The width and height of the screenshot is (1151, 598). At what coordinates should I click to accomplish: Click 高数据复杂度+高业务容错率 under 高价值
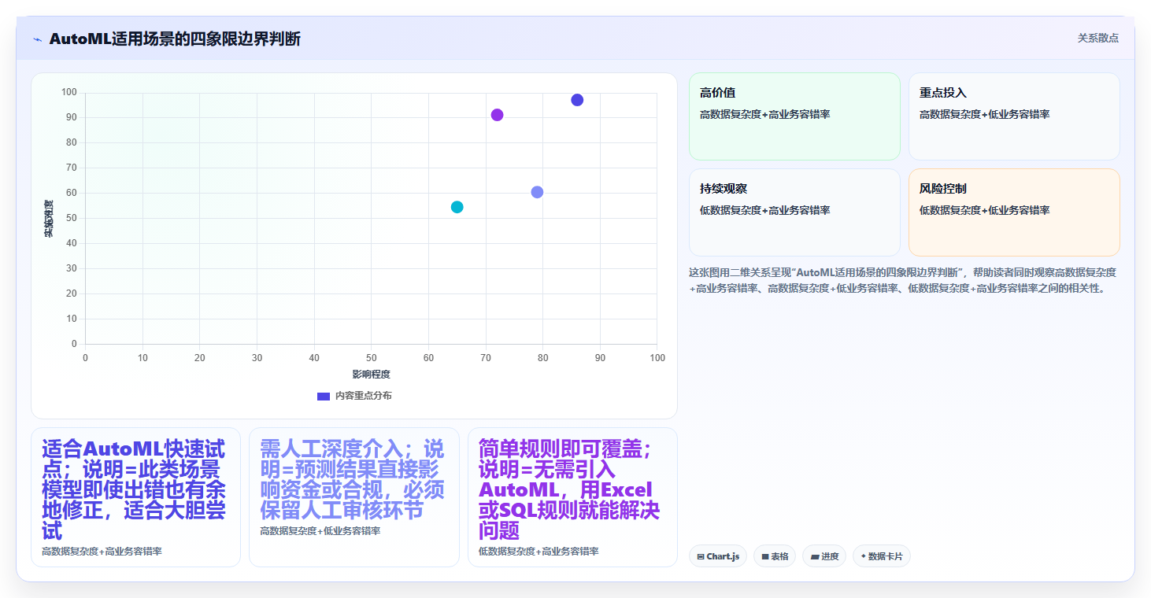(x=764, y=114)
